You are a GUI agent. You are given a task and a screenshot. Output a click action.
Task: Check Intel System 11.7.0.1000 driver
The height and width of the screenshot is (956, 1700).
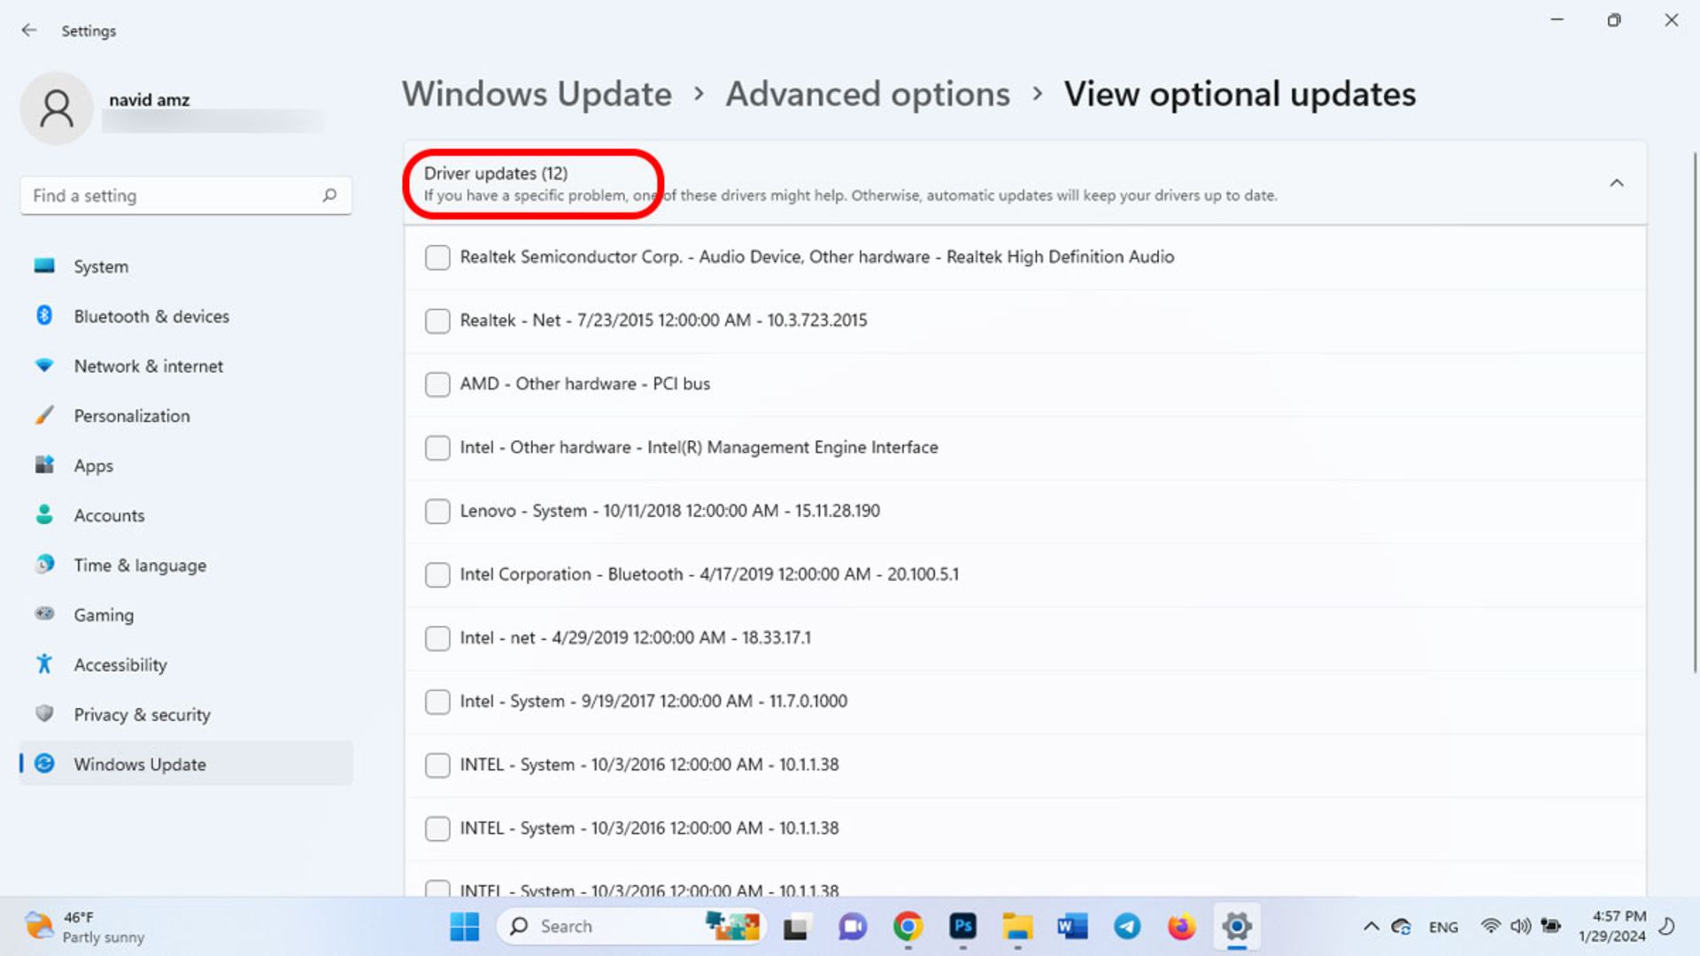point(437,702)
